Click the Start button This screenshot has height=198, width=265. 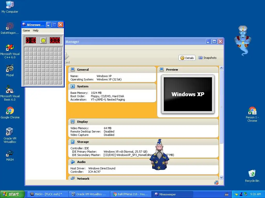pyautogui.click(x=12, y=194)
